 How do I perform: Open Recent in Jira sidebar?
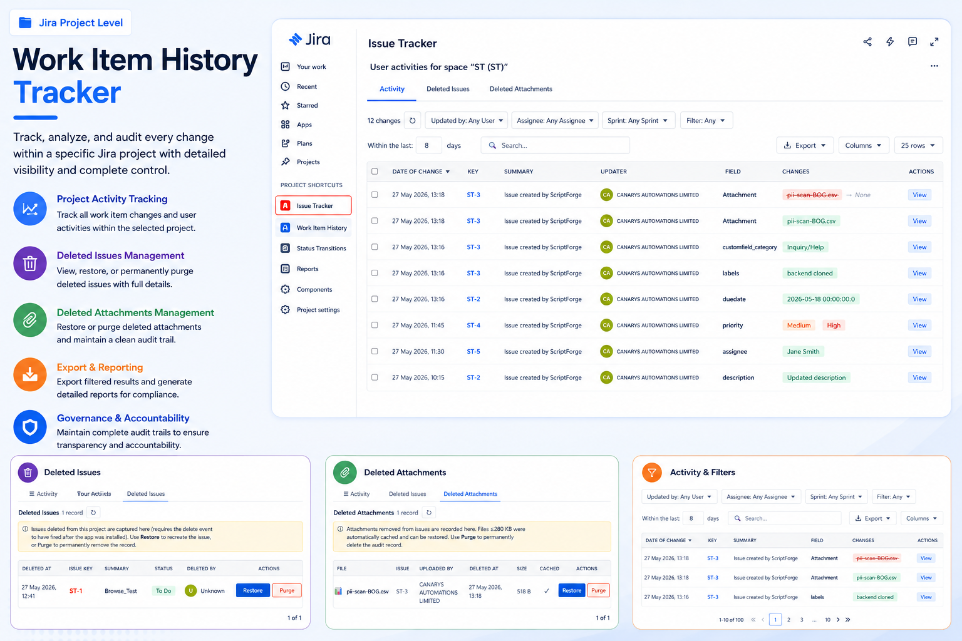click(x=307, y=86)
